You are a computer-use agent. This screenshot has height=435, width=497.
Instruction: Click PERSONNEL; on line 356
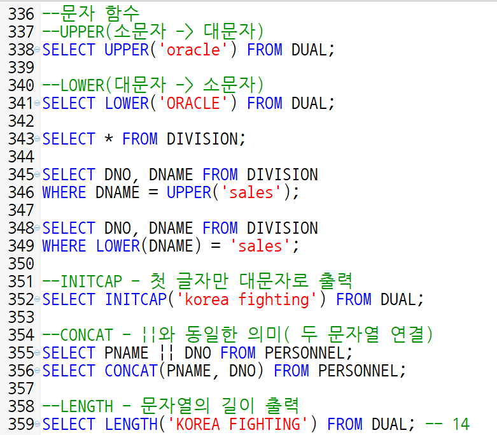click(x=361, y=371)
